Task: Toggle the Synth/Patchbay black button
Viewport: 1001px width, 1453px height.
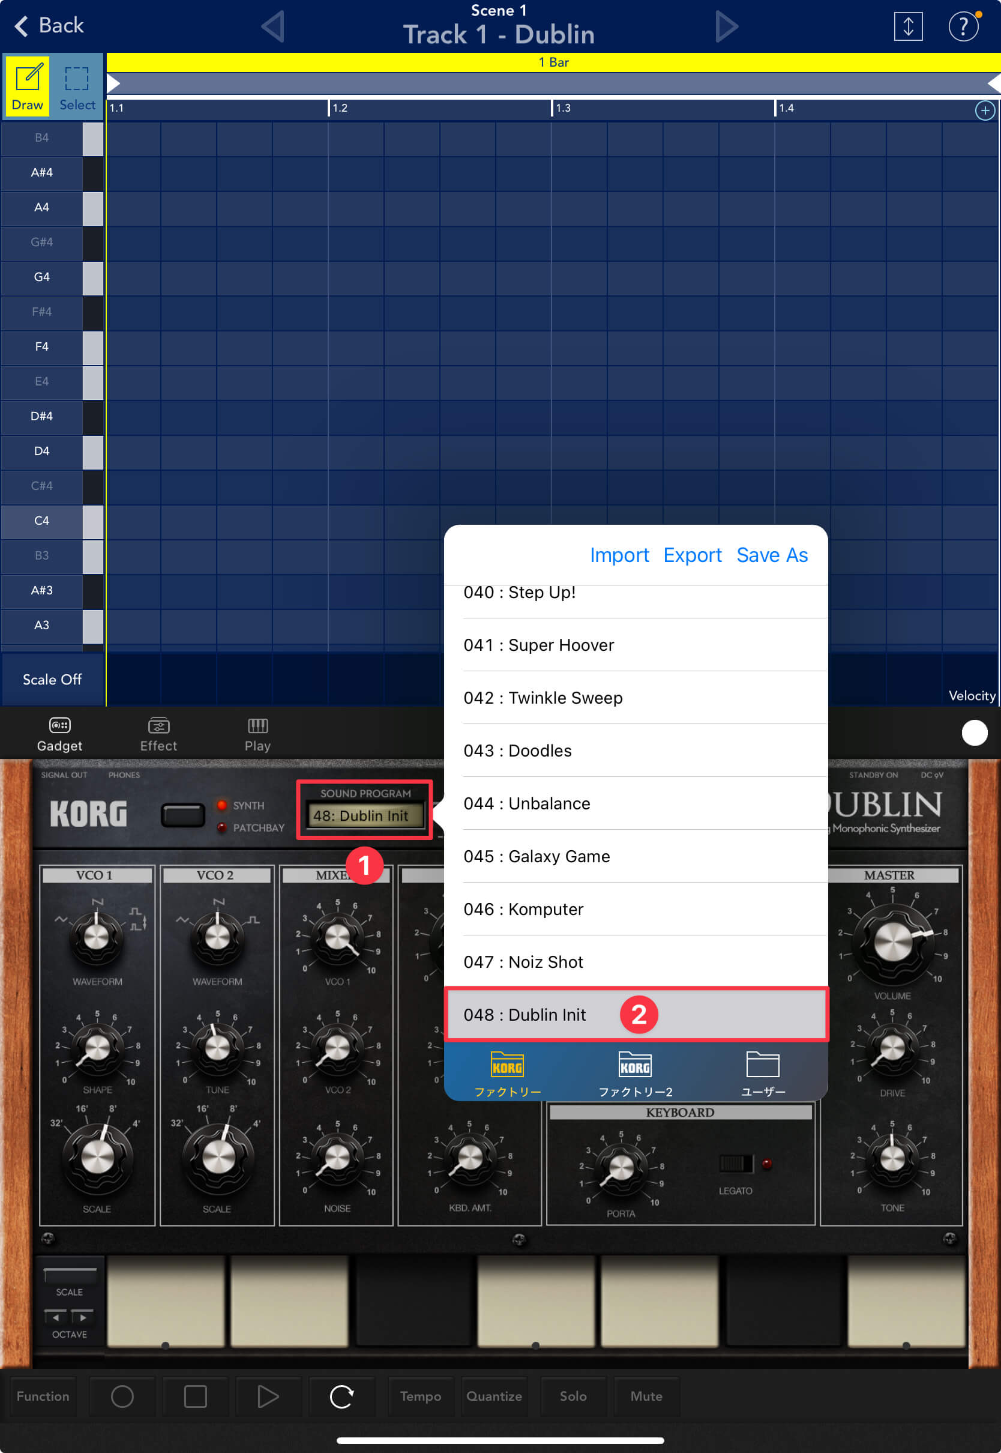Action: pos(182,815)
